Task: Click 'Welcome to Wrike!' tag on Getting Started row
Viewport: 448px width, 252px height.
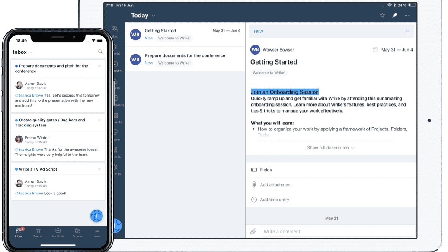Action: point(174,38)
